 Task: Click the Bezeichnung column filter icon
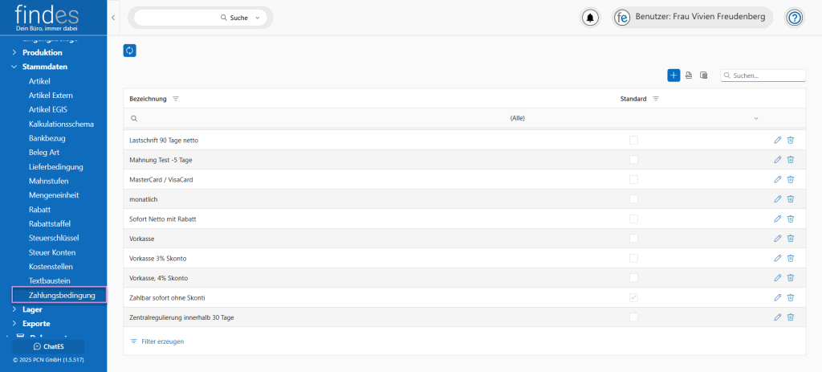(x=176, y=99)
